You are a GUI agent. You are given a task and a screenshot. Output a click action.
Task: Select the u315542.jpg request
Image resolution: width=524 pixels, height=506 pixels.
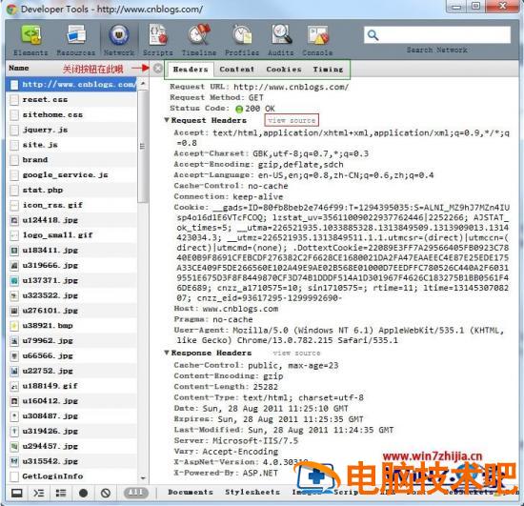(x=71, y=461)
